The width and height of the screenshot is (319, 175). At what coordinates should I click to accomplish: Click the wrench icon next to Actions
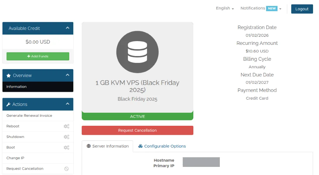point(8,105)
